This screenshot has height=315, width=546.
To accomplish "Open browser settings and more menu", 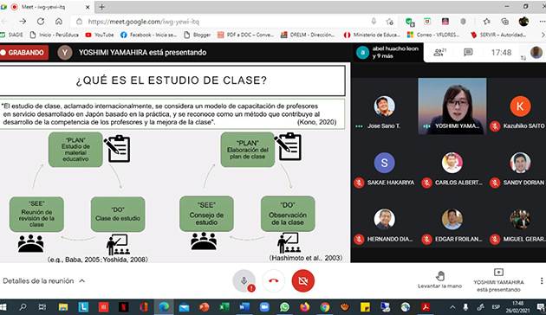I will tap(542, 22).
